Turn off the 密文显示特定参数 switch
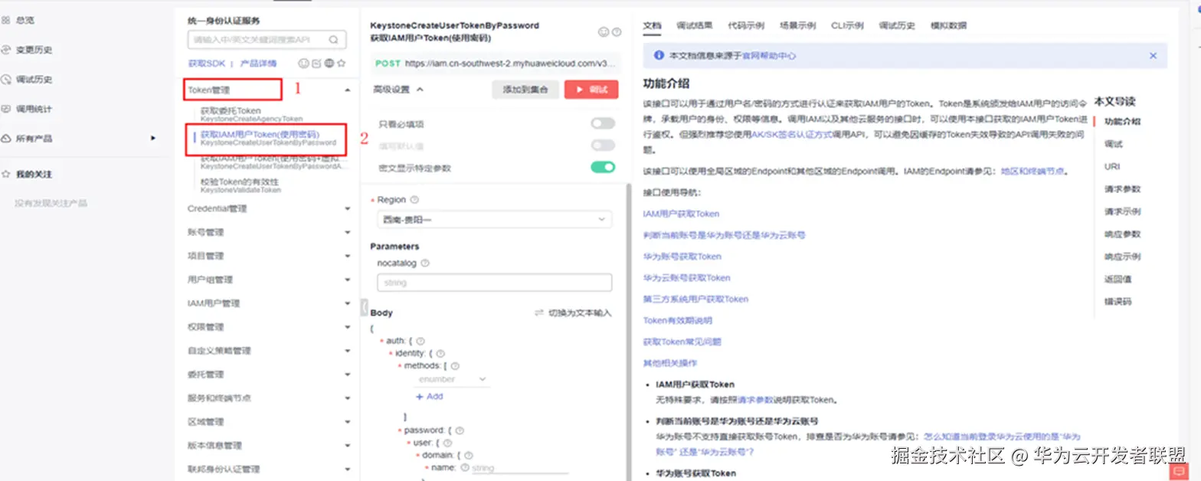This screenshot has height=481, width=1201. click(603, 167)
